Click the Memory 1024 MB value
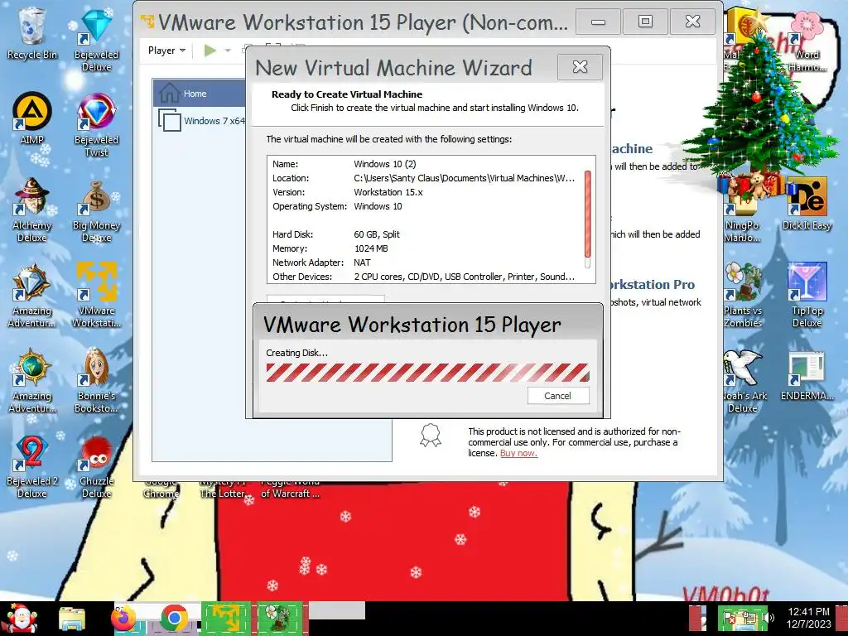 [x=370, y=248]
